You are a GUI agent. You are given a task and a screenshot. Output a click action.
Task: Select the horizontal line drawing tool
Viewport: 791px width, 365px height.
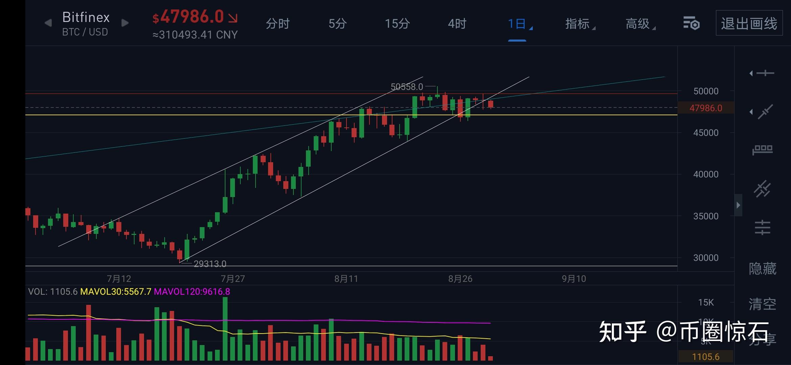[765, 73]
